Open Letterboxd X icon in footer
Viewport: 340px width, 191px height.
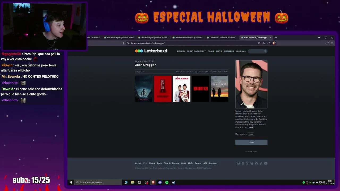247,163
